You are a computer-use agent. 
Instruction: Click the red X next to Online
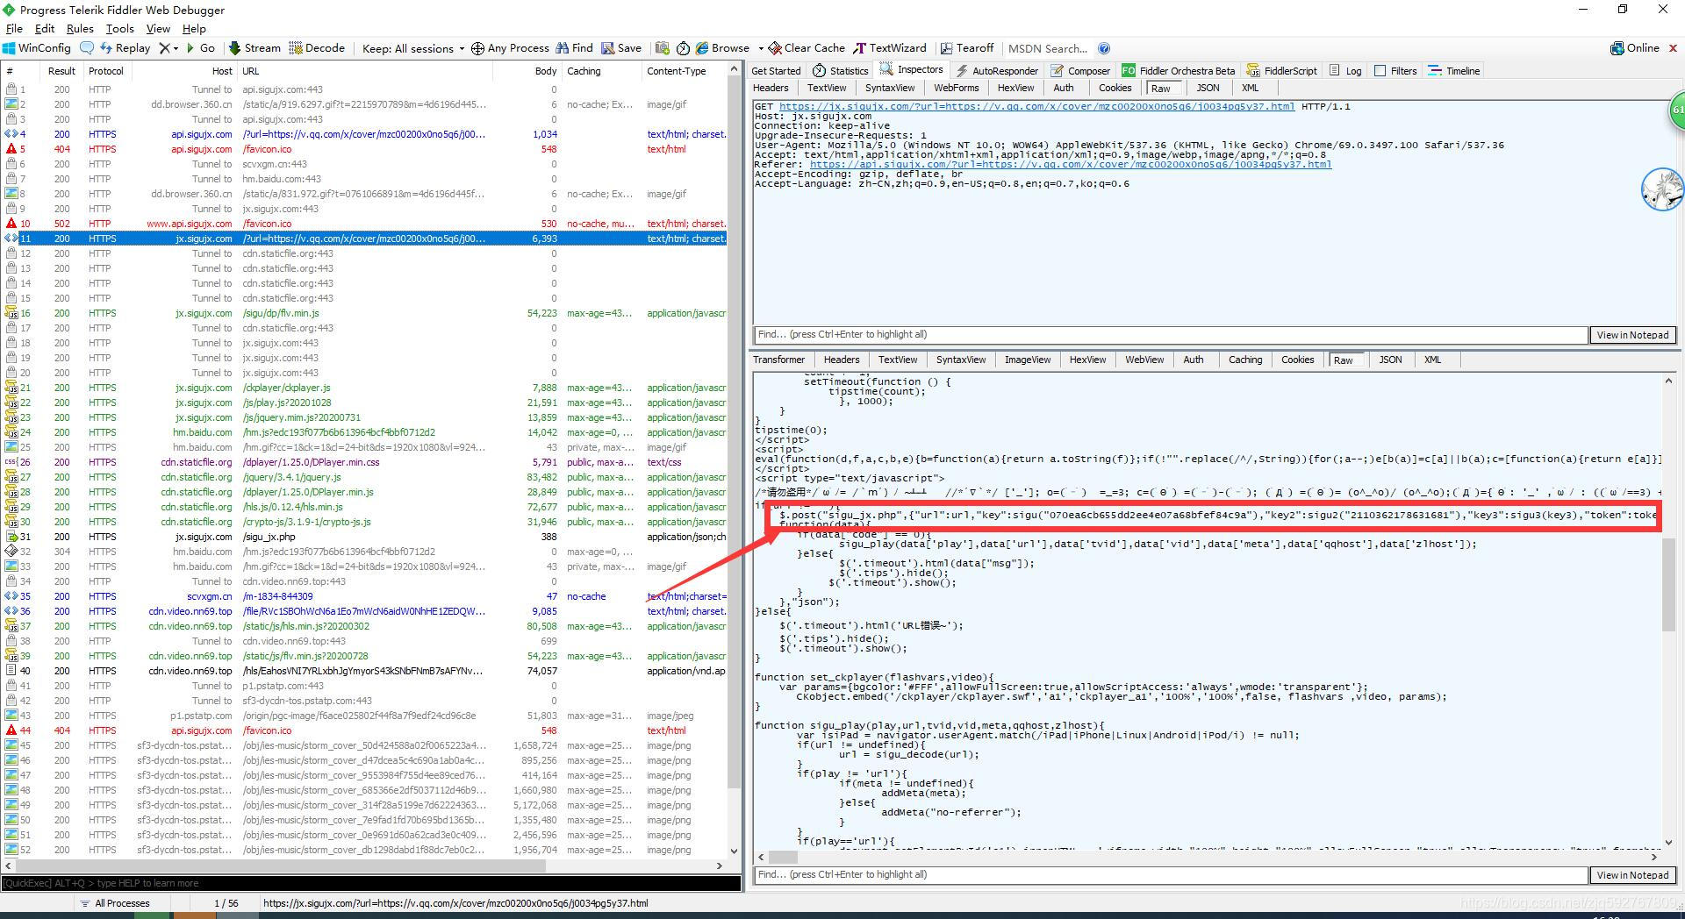(x=1673, y=48)
